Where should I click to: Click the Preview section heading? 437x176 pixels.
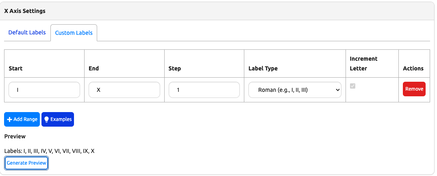tap(15, 136)
